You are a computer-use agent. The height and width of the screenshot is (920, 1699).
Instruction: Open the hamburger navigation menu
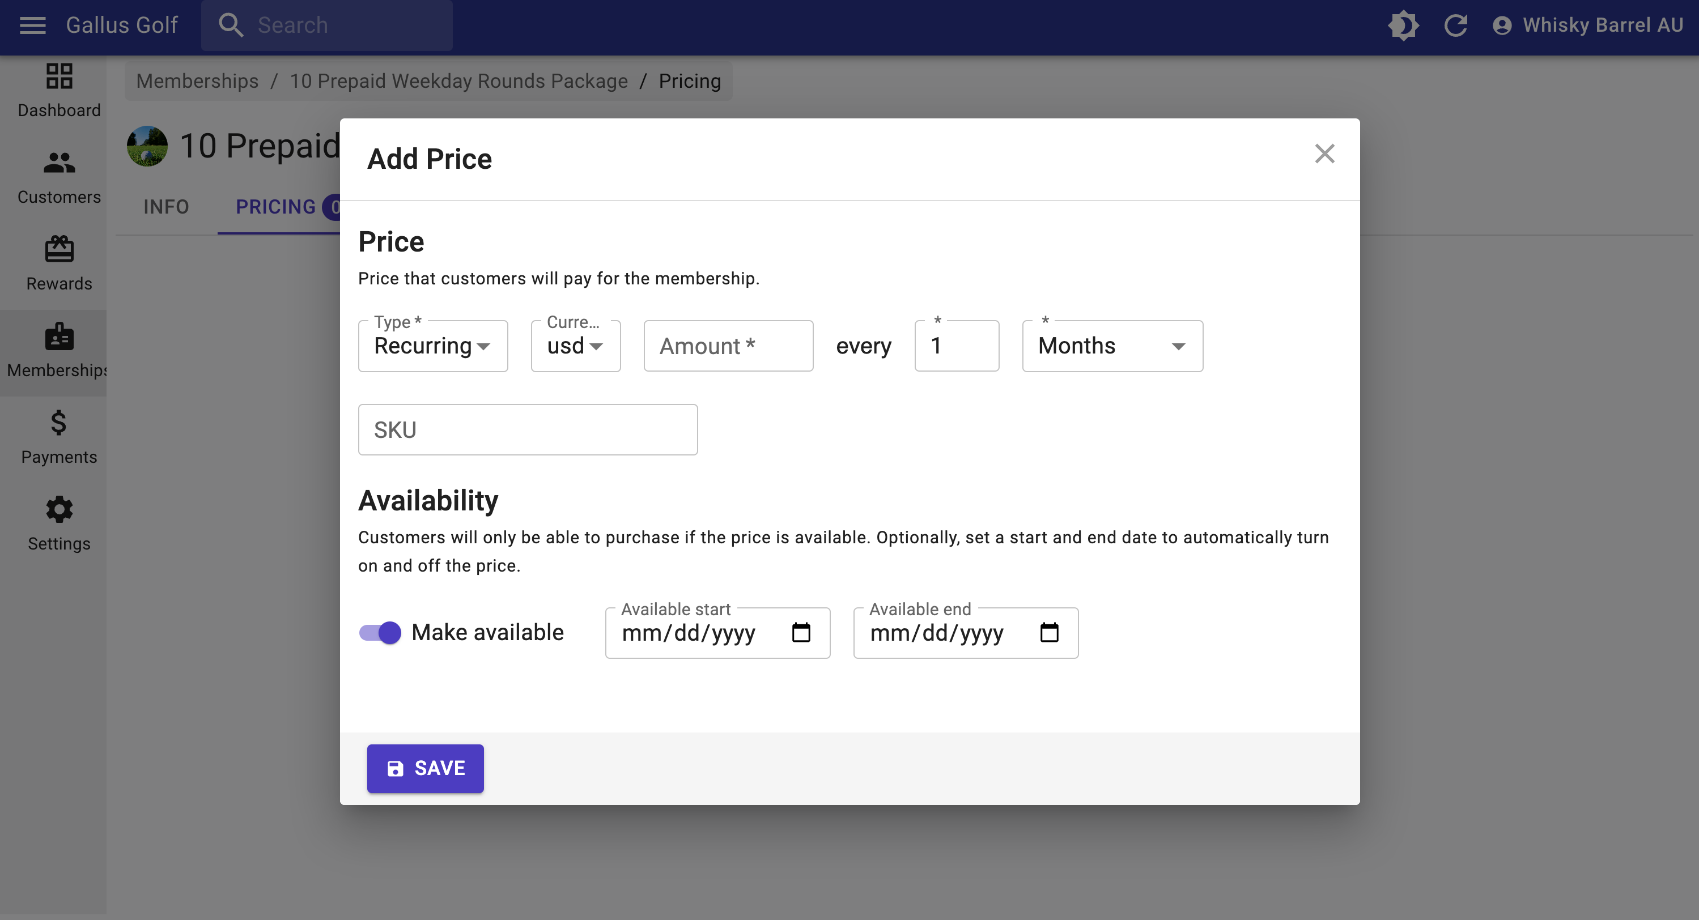(32, 25)
